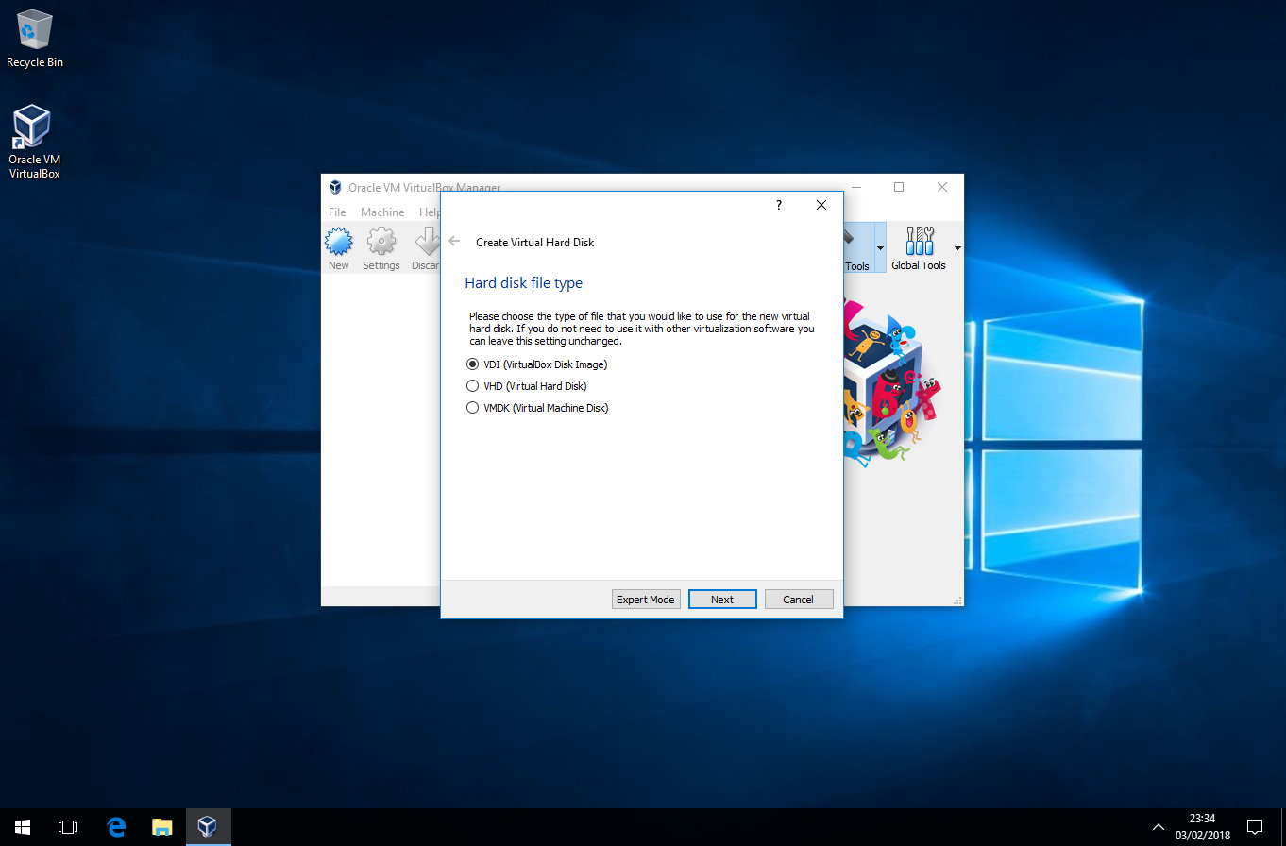Open Settings gear in VirtualBox toolbar
1286x846 pixels.
pyautogui.click(x=381, y=249)
